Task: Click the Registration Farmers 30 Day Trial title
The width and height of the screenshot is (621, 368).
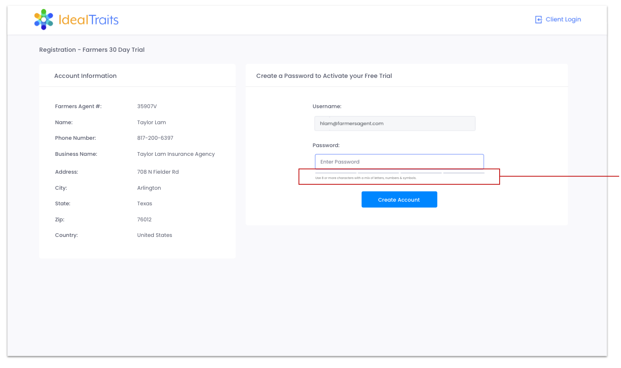Action: point(92,50)
